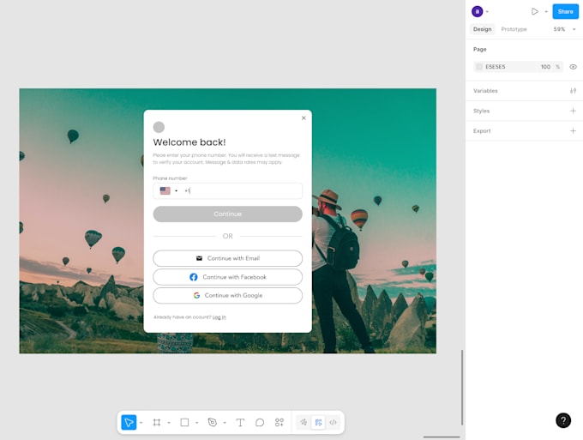Click the Styles section label

481,111
